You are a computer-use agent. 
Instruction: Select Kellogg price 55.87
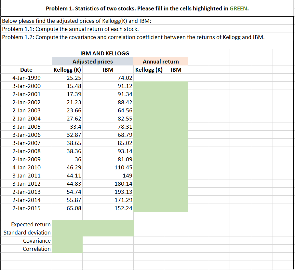pyautogui.click(x=67, y=200)
